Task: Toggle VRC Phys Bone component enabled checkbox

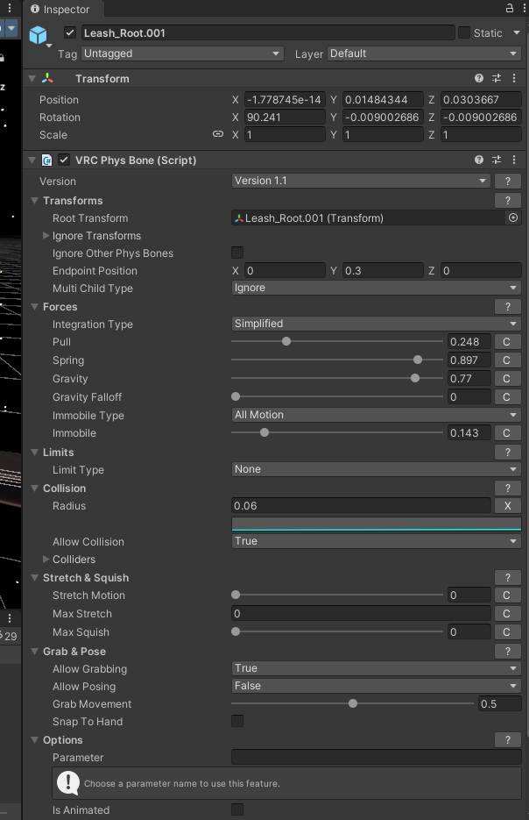Action: click(x=64, y=160)
